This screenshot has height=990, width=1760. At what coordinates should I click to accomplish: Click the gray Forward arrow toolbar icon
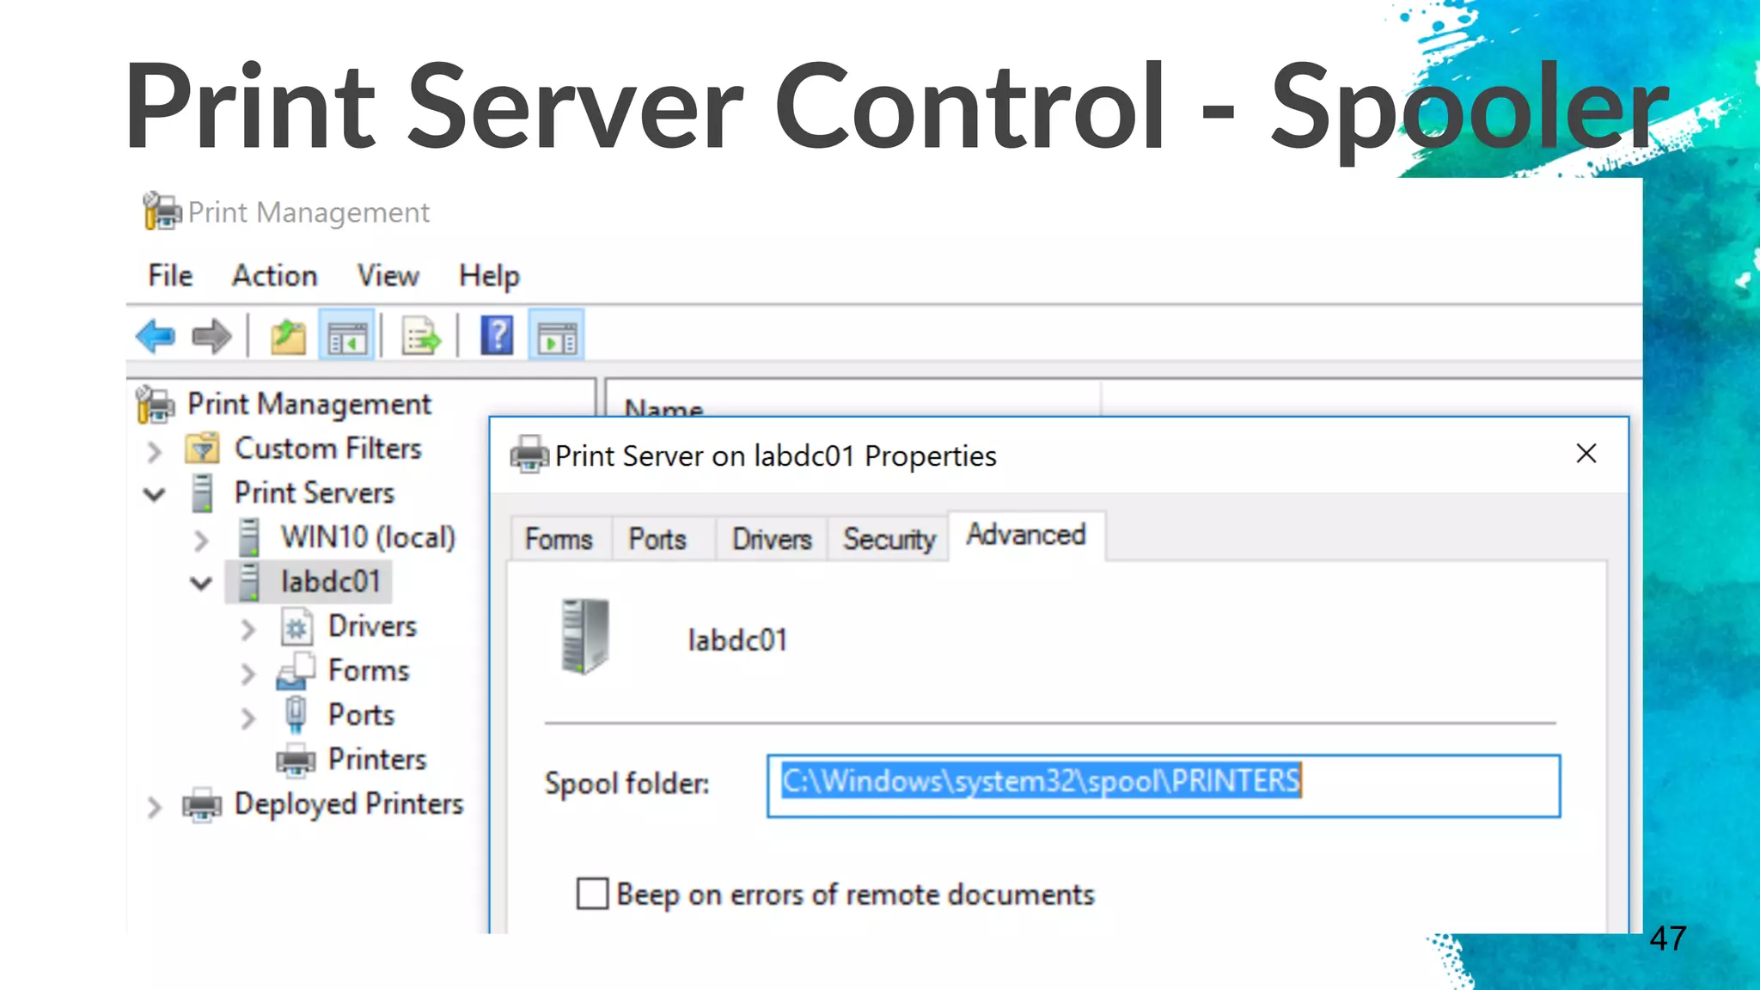211,336
